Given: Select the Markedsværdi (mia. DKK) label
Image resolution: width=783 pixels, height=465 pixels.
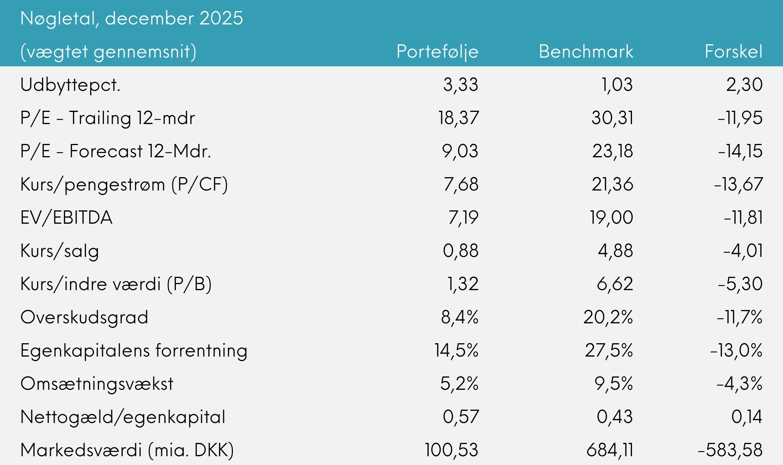Looking at the screenshot, I should click(127, 450).
